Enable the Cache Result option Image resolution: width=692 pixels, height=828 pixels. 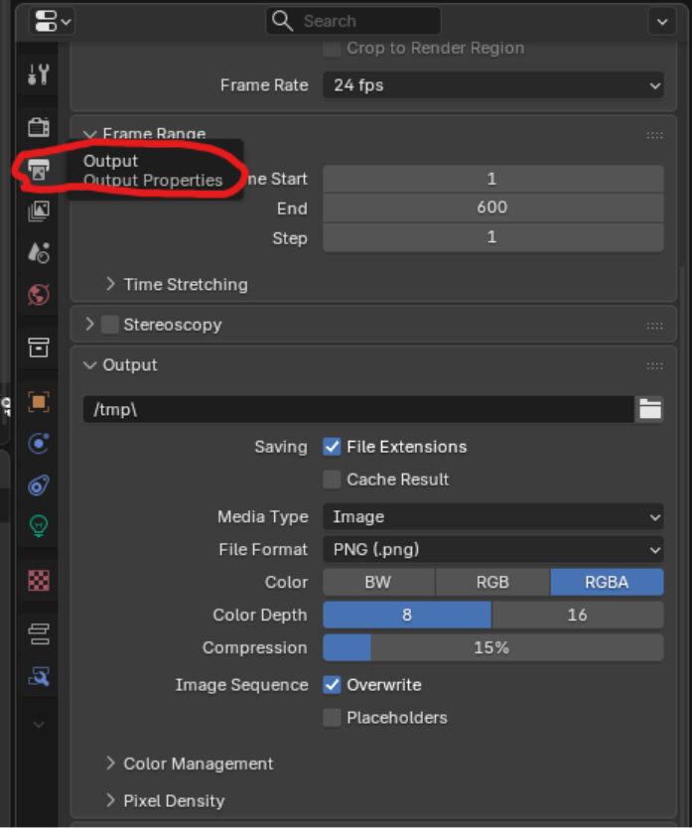pos(332,480)
